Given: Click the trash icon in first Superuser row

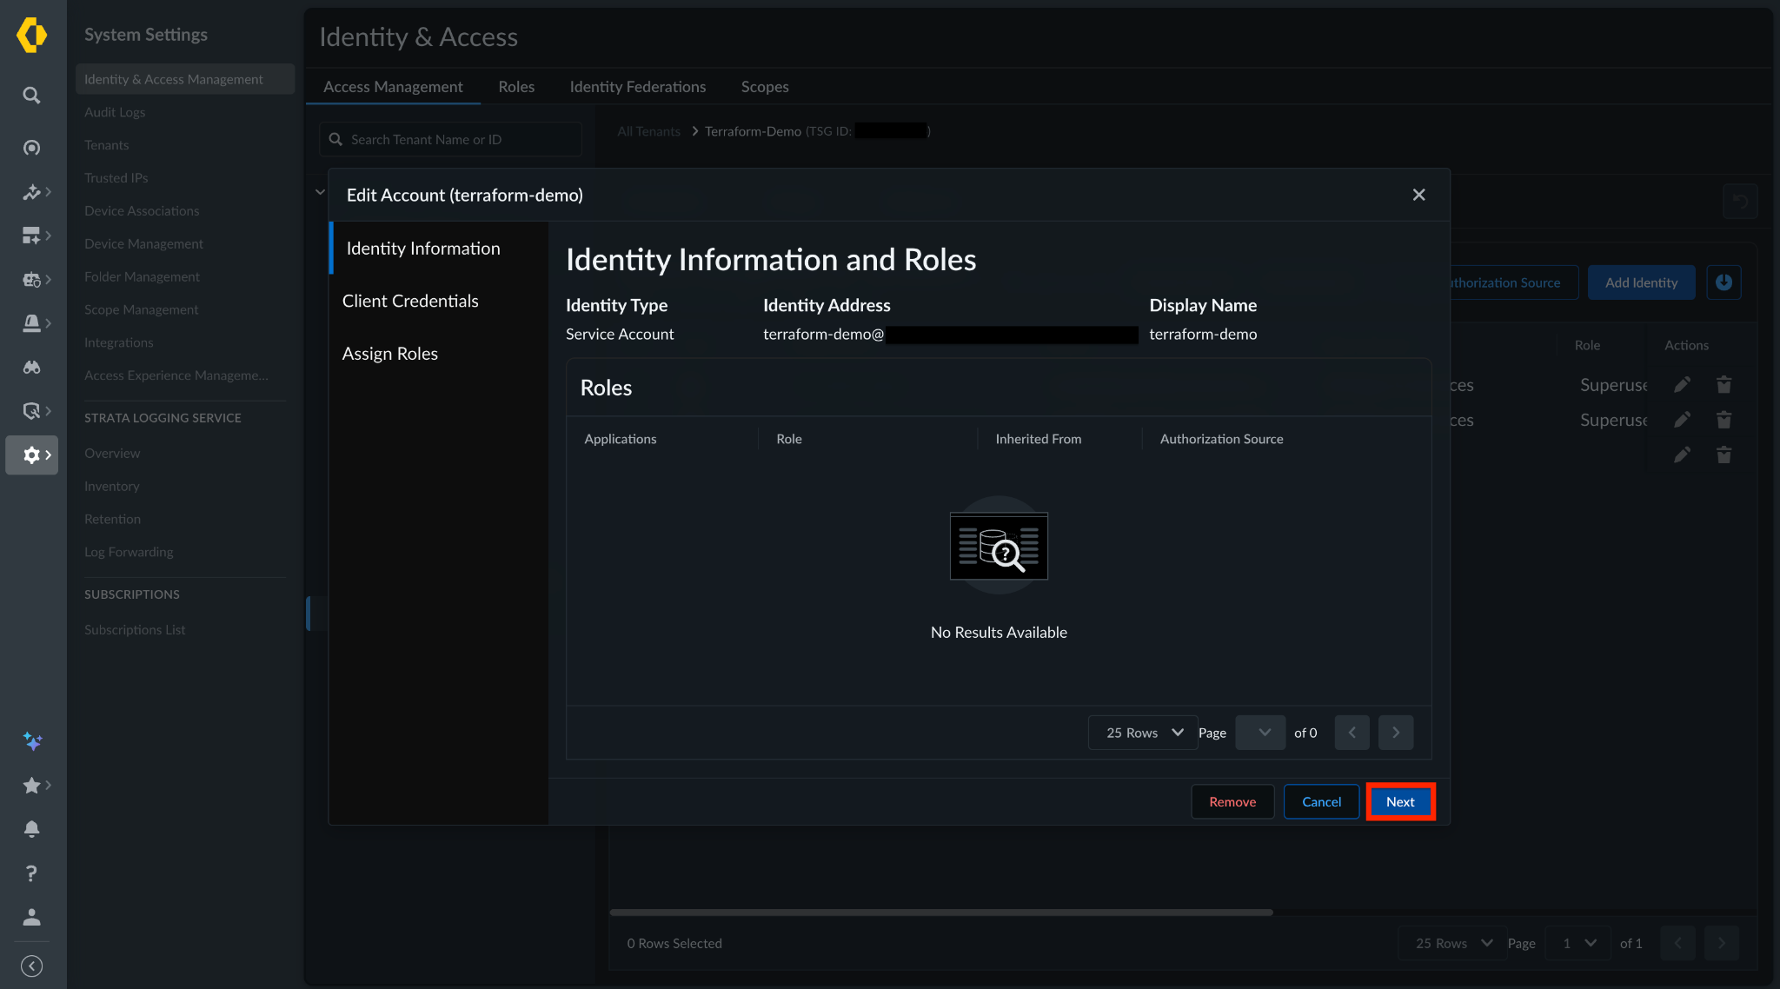Looking at the screenshot, I should coord(1724,385).
